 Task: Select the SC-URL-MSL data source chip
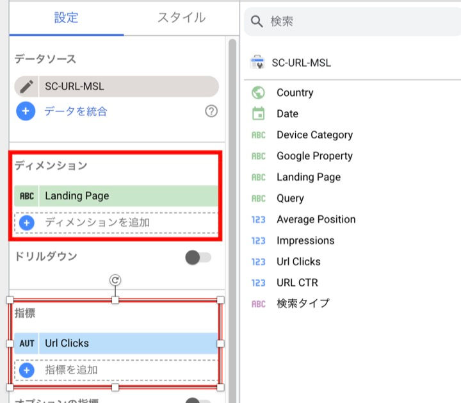[117, 86]
